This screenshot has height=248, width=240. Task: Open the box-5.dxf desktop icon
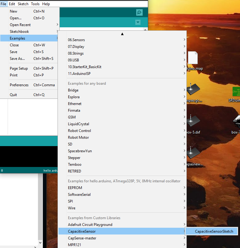pos(193,121)
